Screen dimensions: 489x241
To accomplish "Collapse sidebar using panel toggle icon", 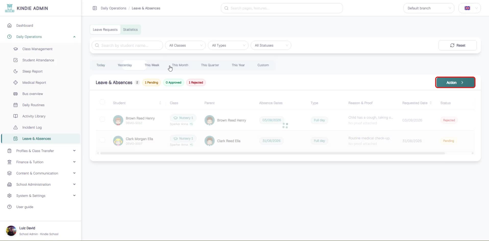I will [x=95, y=8].
